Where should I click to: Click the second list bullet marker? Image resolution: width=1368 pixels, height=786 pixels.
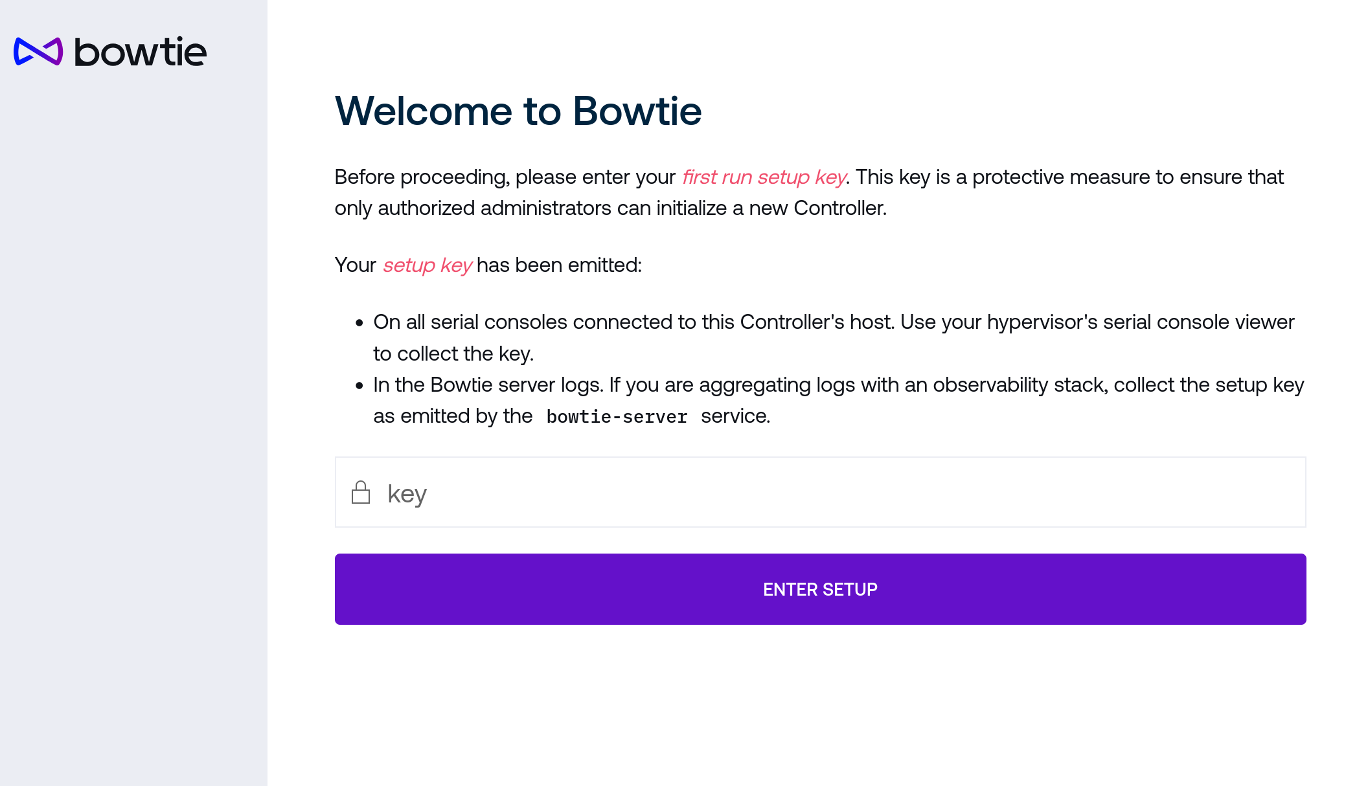[359, 385]
